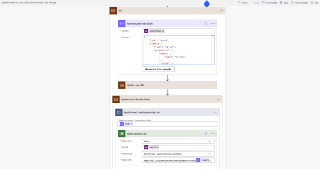
Task: Remove the Body token from output field
Action: (132, 124)
